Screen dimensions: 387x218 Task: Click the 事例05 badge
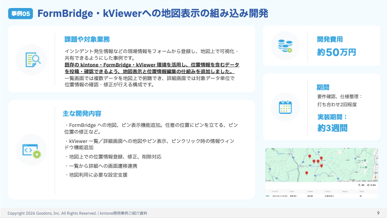[x=20, y=13]
